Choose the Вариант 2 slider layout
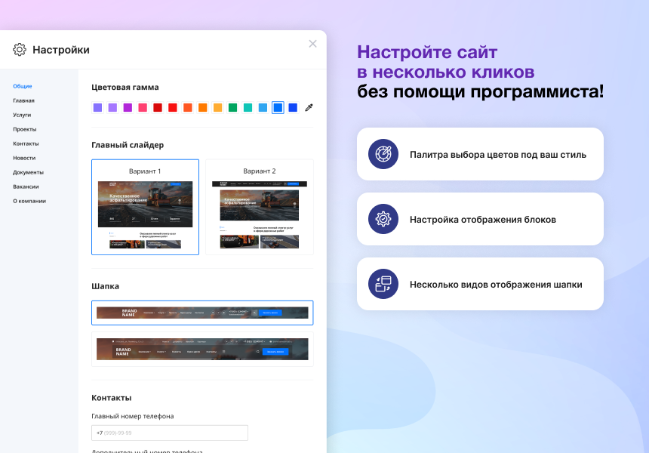The height and width of the screenshot is (453, 649). 259,207
